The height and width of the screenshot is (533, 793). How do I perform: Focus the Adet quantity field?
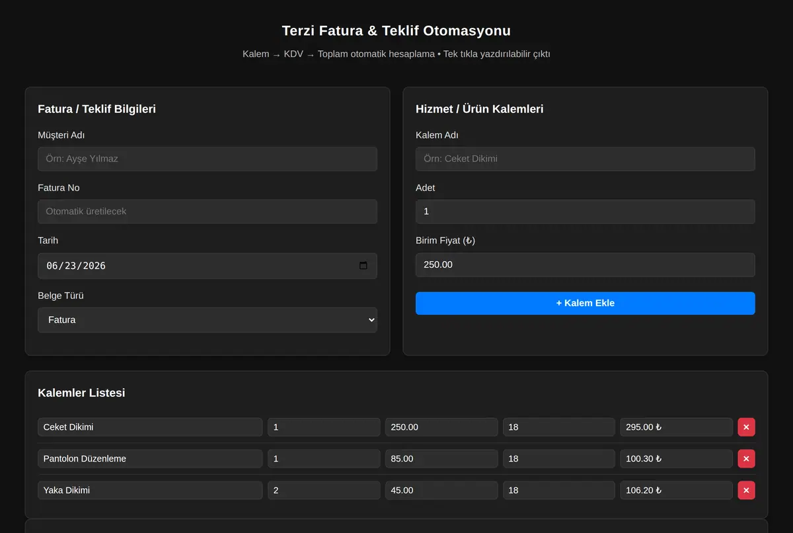click(x=585, y=212)
